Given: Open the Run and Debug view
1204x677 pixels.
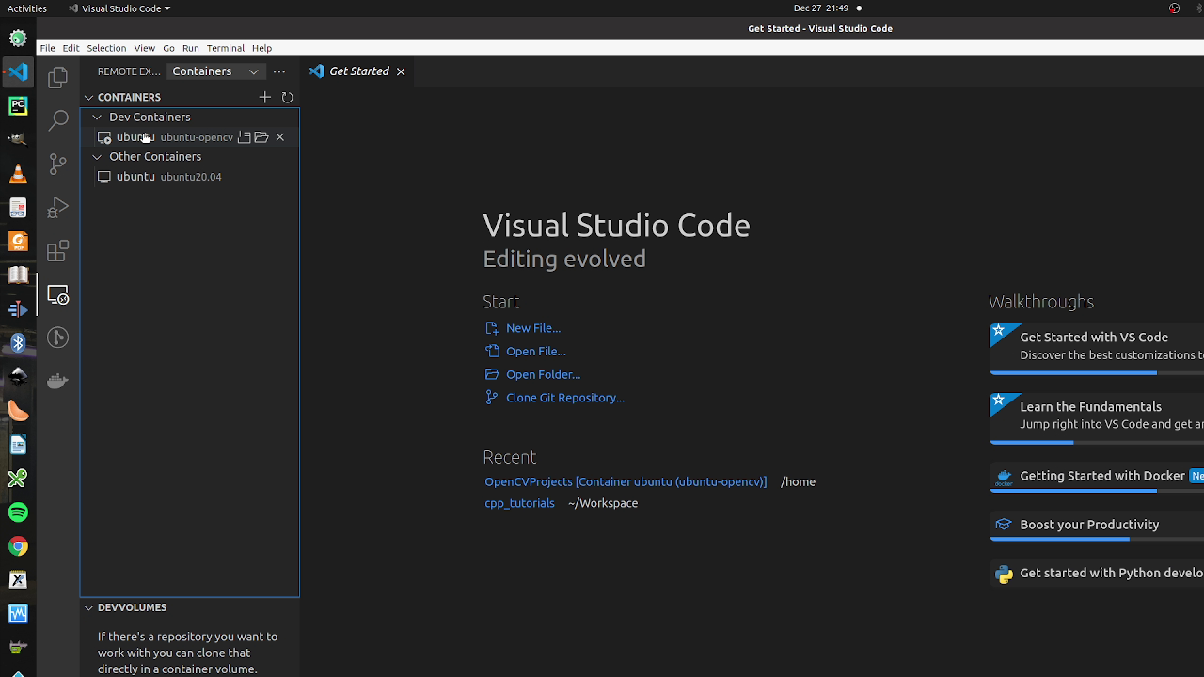Looking at the screenshot, I should pos(58,207).
